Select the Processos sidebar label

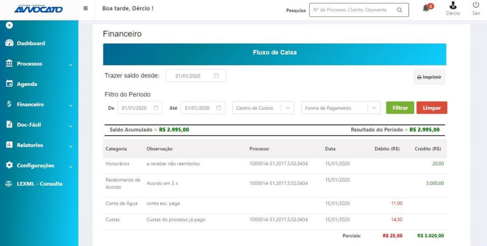click(30, 64)
